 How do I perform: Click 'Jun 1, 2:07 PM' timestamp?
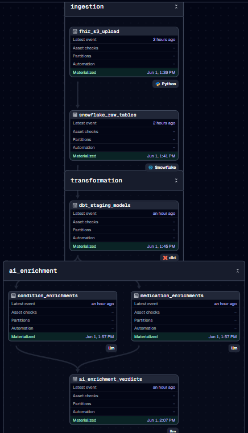pos(161,420)
